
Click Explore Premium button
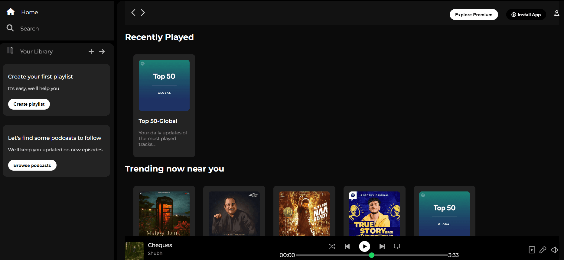(474, 14)
